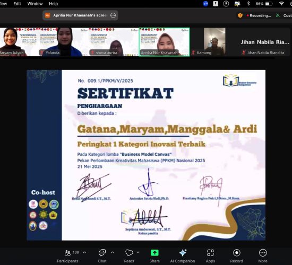The height and width of the screenshot is (265, 292).
Task: Click the date 21 Mei 2025
Action: [x=90, y=166]
